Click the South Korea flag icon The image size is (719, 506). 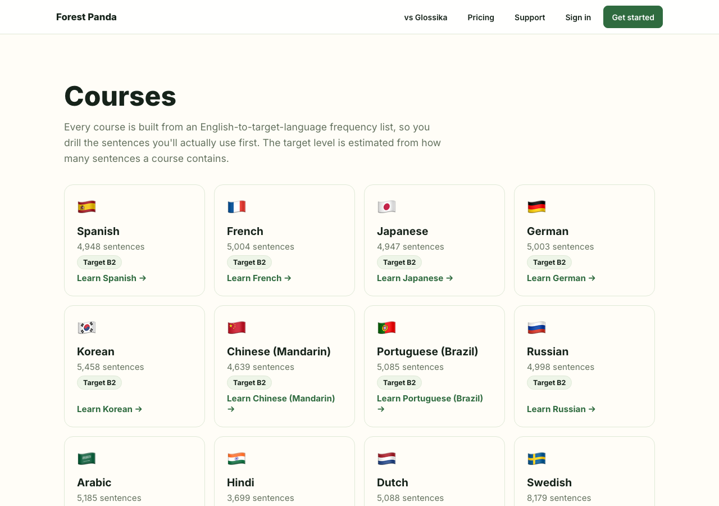click(x=87, y=328)
